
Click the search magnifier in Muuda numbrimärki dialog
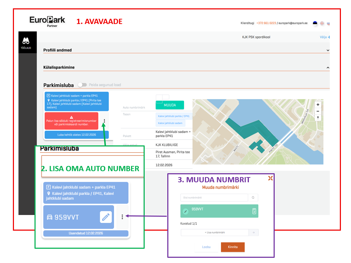(253, 198)
